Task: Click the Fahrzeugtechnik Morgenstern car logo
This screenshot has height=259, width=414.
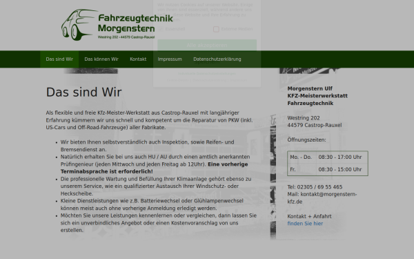Action: [117, 25]
